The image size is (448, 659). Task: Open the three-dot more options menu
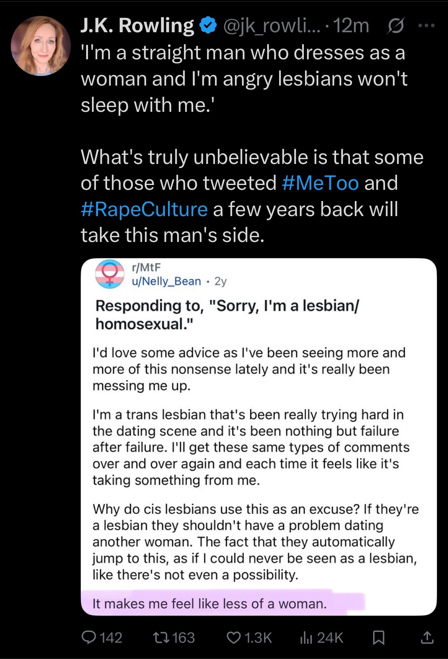click(426, 26)
